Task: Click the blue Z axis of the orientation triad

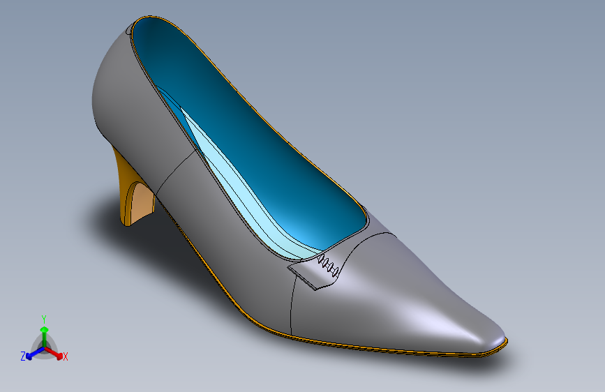Action: click(34, 353)
